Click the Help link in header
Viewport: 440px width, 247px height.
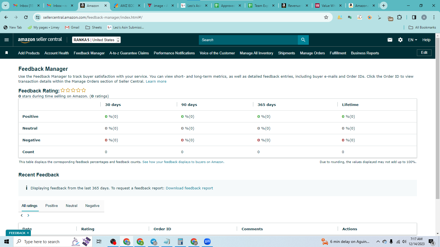pyautogui.click(x=426, y=40)
